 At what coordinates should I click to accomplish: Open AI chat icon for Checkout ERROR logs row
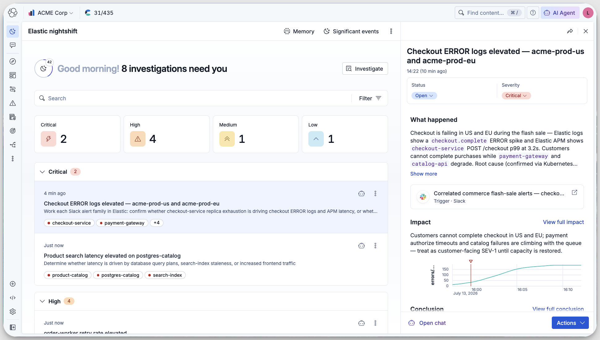point(361,193)
